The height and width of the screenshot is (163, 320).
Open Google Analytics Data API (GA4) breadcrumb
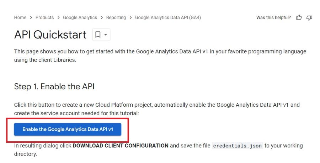(x=168, y=17)
